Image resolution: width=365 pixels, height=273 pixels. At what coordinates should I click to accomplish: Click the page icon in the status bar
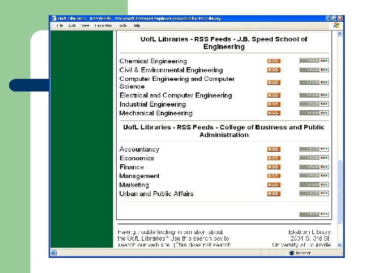pos(54,253)
